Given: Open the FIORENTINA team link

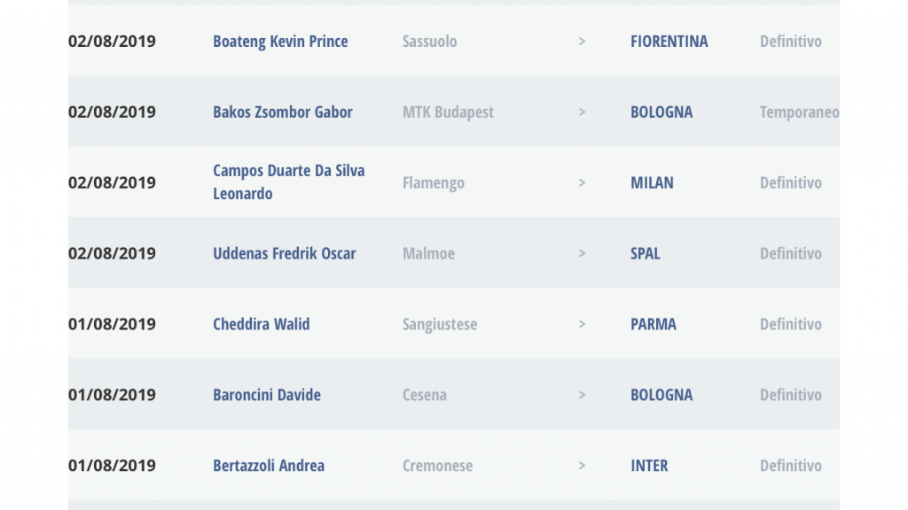Looking at the screenshot, I should click(x=669, y=41).
